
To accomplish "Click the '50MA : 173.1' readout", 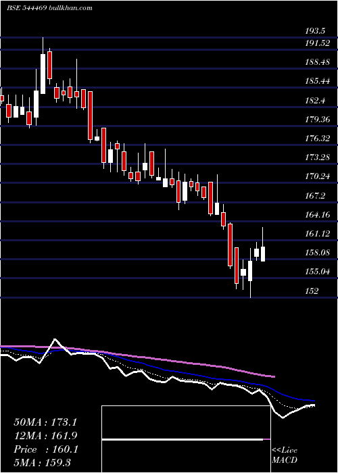I will point(45,422).
